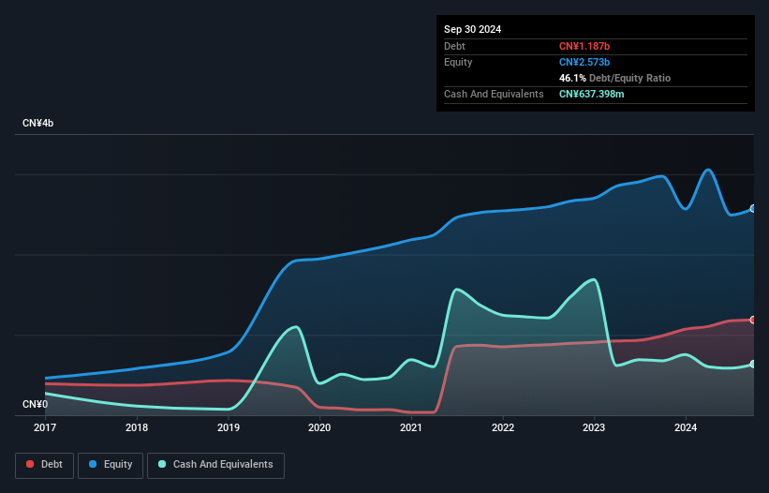Click Cash And Equivalents label in tooltip
Image resolution: width=769 pixels, height=493 pixels.
tap(494, 94)
